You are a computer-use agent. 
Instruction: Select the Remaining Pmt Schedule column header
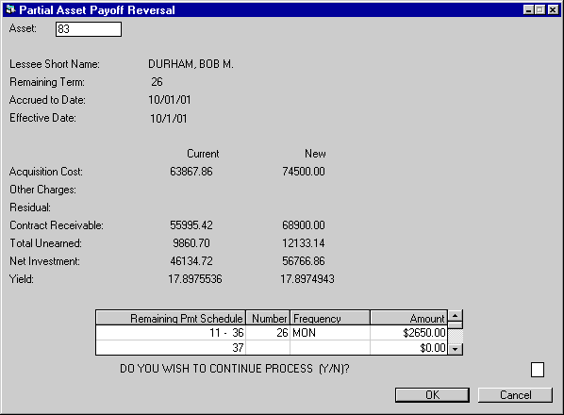[x=171, y=318]
